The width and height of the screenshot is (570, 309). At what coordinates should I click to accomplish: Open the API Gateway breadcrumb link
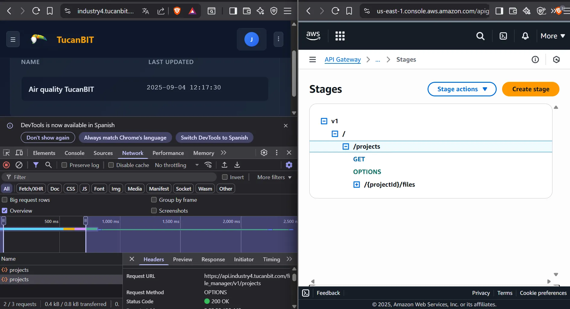(x=342, y=60)
